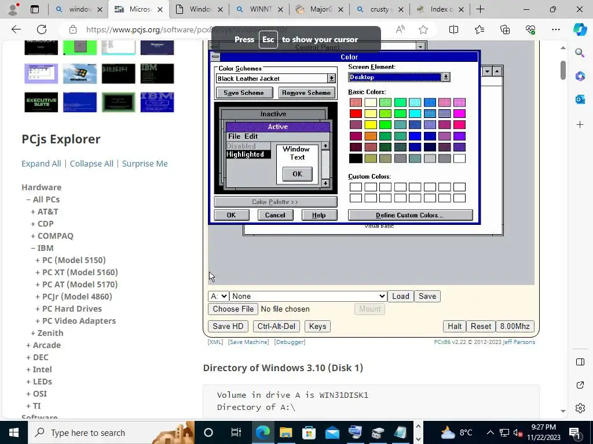Viewport: 593px width, 444px height.
Task: Click the 8.00Mhz speed button
Action: (515, 326)
